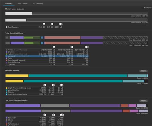This screenshot has height=126, width=152.
Task: Click the Total Resident white legend swatch
Action: coord(6,27)
